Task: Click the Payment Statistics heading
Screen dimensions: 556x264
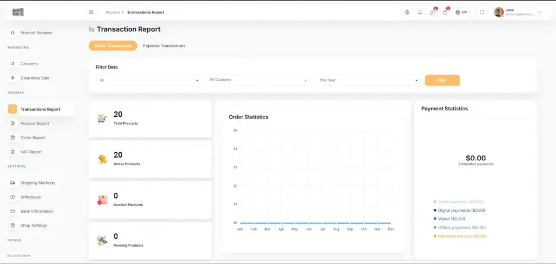Action: pos(444,109)
